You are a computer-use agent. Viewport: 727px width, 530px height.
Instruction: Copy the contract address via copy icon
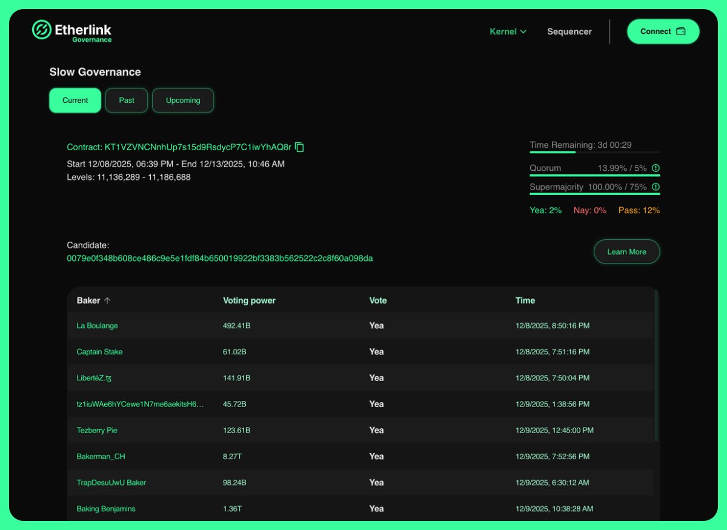tap(299, 147)
